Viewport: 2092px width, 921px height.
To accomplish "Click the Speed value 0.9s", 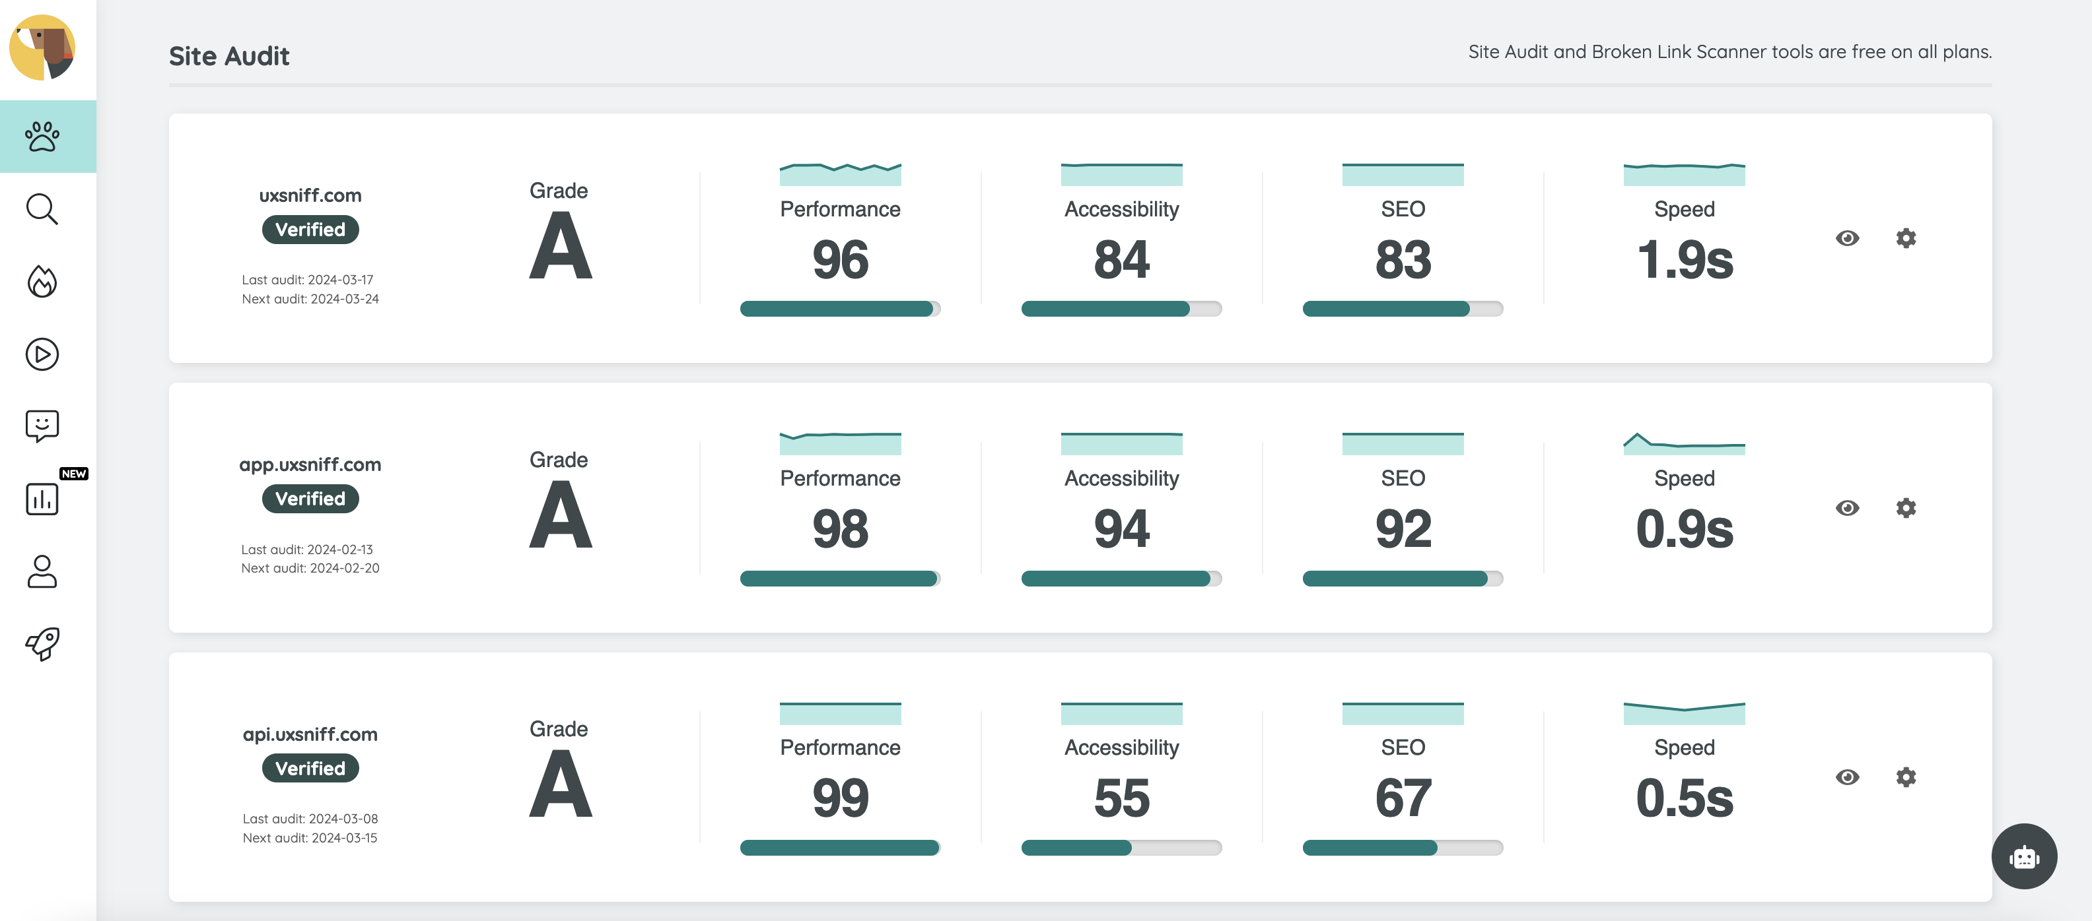I will pos(1685,529).
